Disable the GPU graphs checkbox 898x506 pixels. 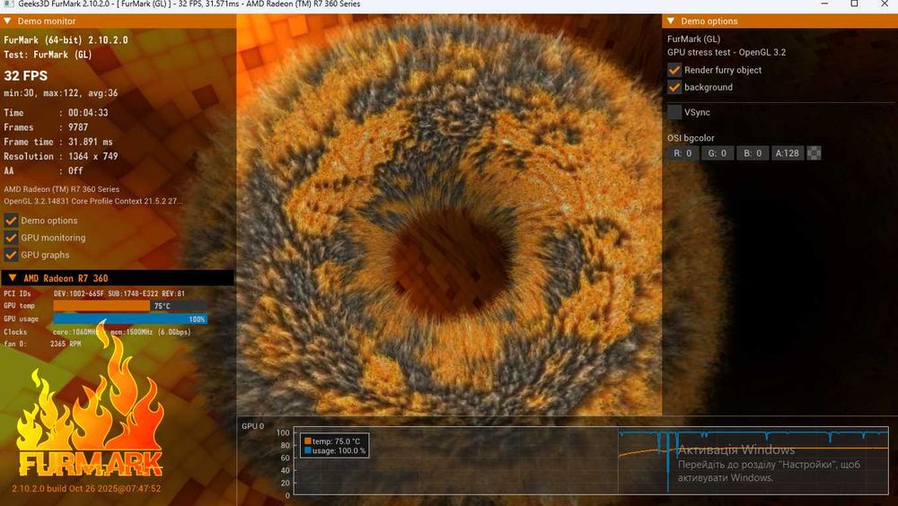click(x=11, y=255)
